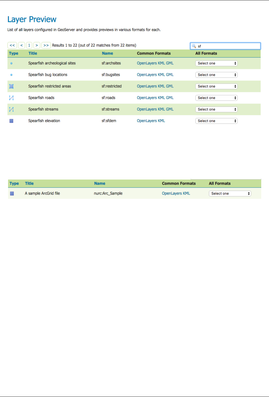The image size is (269, 397).
Task: Open GML preview for sf:restricted
Action: 170,86
